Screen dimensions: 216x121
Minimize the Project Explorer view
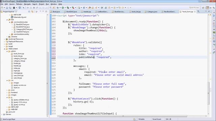tap(43, 11)
